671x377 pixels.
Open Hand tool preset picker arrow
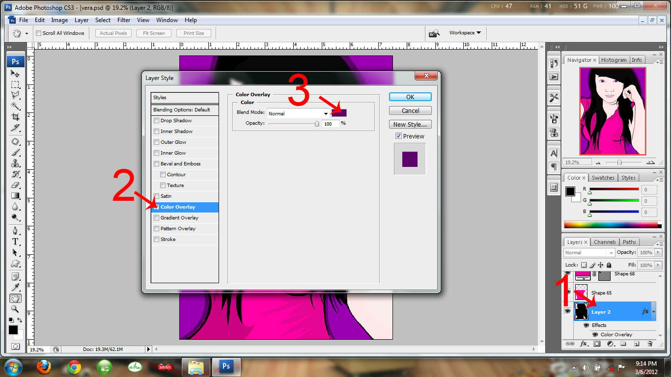coord(27,33)
